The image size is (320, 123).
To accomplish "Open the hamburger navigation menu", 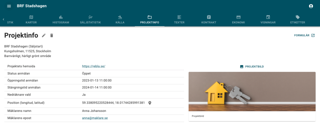I will [9, 6].
